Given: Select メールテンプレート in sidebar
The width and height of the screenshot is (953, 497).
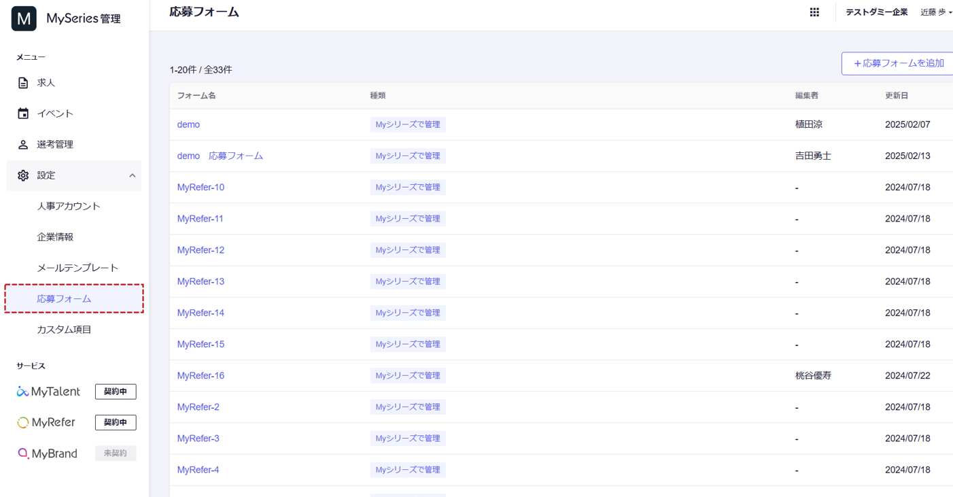Looking at the screenshot, I should (x=77, y=268).
